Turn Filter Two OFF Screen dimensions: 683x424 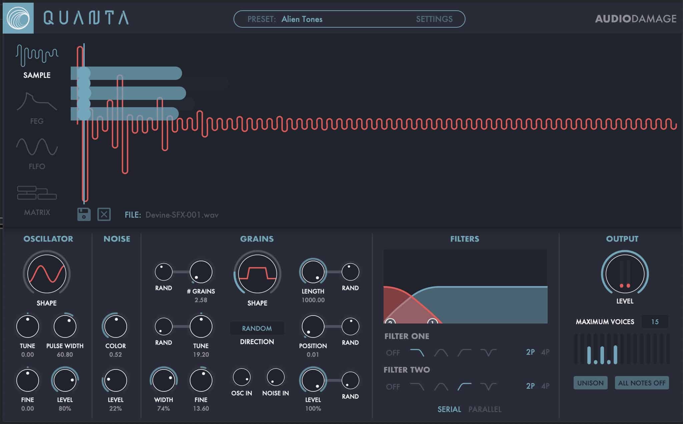click(x=393, y=387)
